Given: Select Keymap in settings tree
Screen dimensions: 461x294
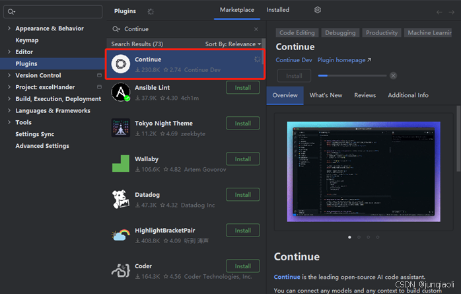Looking at the screenshot, I should point(27,40).
